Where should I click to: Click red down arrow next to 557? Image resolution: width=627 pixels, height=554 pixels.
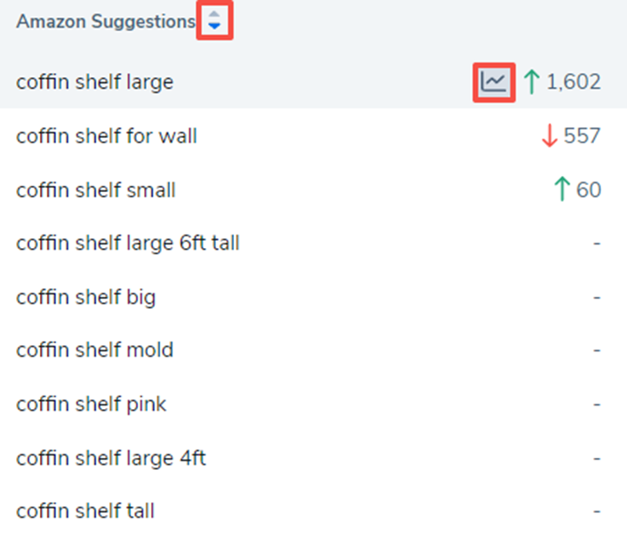(x=549, y=136)
